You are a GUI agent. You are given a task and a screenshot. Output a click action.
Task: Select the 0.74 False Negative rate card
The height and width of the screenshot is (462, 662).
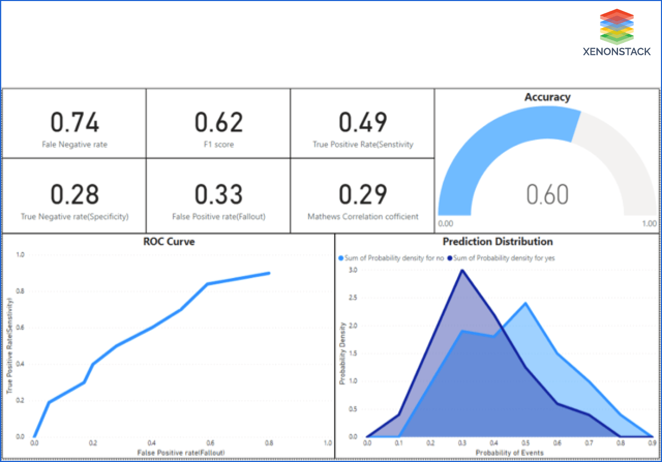(x=74, y=124)
